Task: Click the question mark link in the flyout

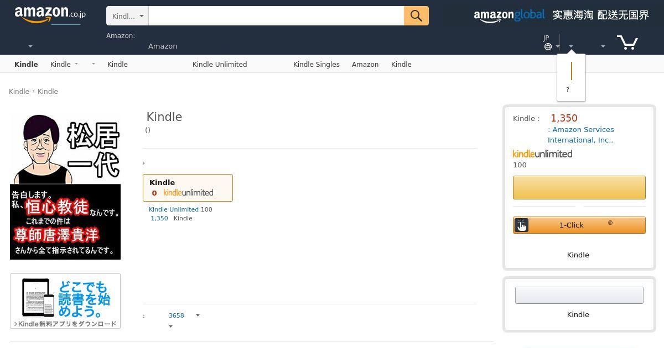Action: point(567,89)
